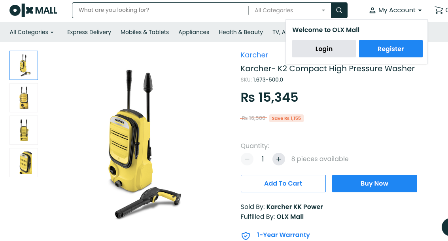Viewport: 448px width, 241px height.
Task: Open the shopping cart icon
Action: 439,10
